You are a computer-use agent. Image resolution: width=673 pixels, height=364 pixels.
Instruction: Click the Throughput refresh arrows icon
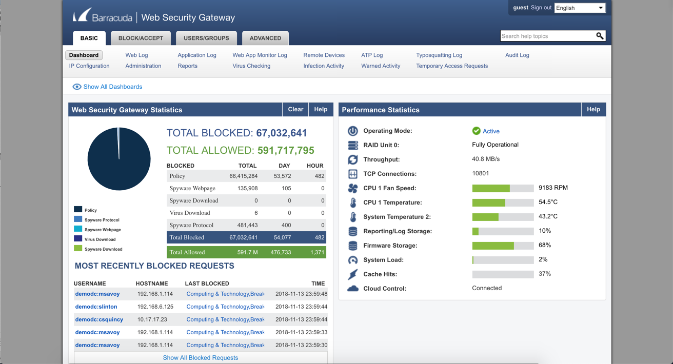pyautogui.click(x=353, y=159)
